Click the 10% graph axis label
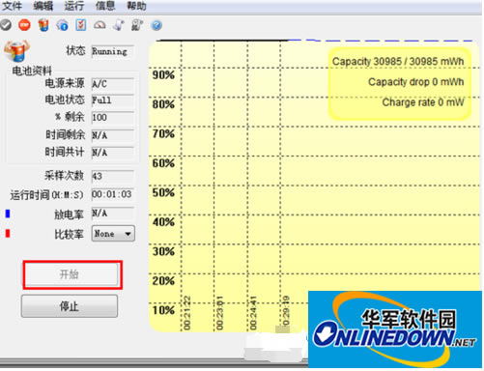The height and width of the screenshot is (371, 484). (163, 310)
